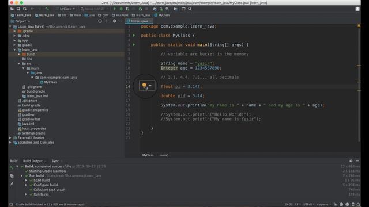Click code line 'double pid = 3.14;'
Screen dimensions: 369x207
click(182, 96)
